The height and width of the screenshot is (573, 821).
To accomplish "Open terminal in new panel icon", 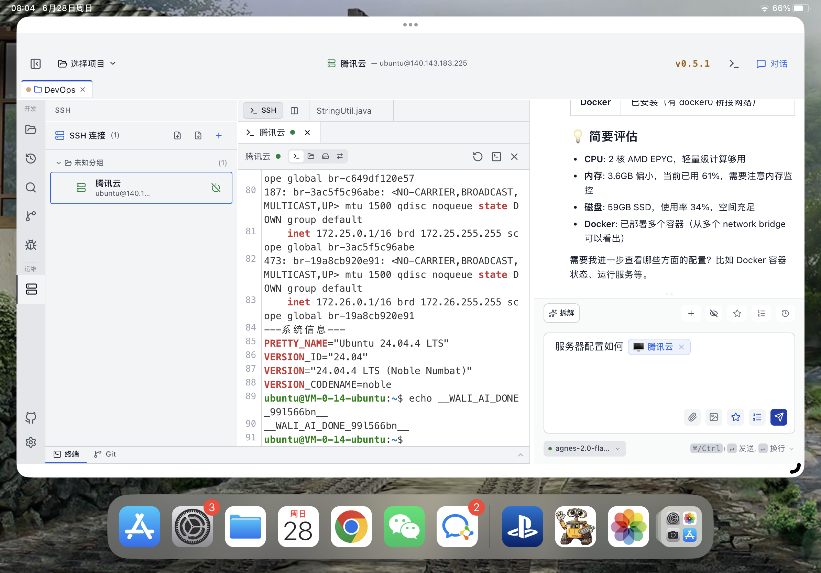I will (x=496, y=156).
